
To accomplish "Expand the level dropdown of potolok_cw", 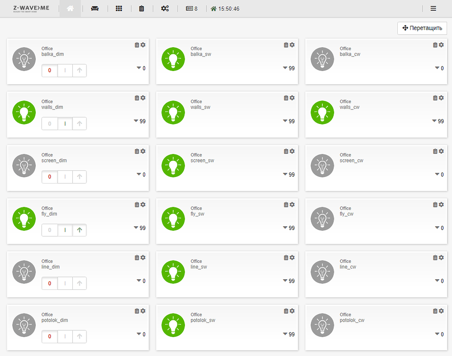I will pos(437,334).
